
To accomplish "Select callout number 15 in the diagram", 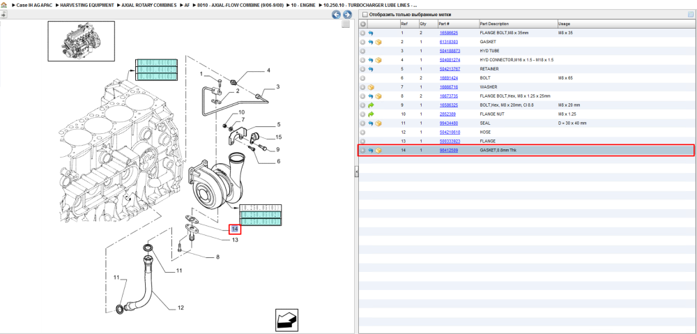I will point(279,137).
